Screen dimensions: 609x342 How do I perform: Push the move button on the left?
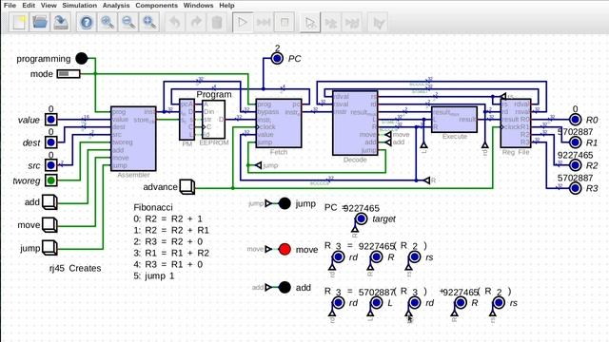click(x=49, y=225)
